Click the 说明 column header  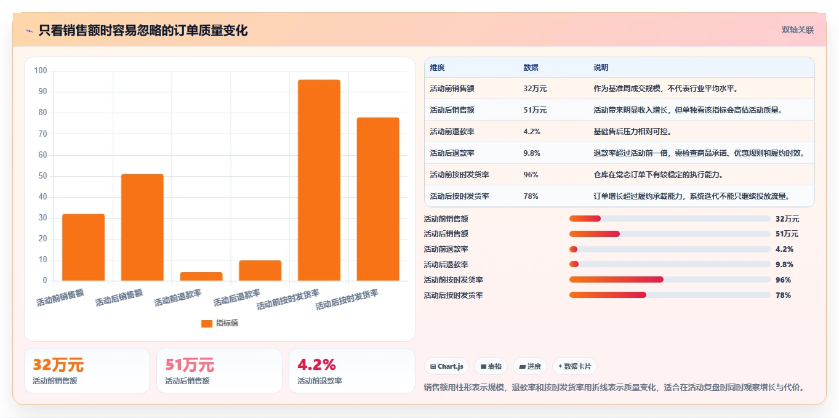[x=601, y=68]
